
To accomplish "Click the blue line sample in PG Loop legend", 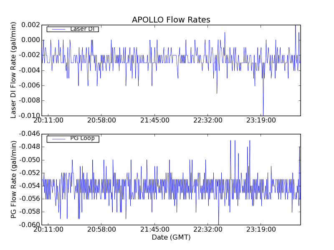I will pos(59,139).
